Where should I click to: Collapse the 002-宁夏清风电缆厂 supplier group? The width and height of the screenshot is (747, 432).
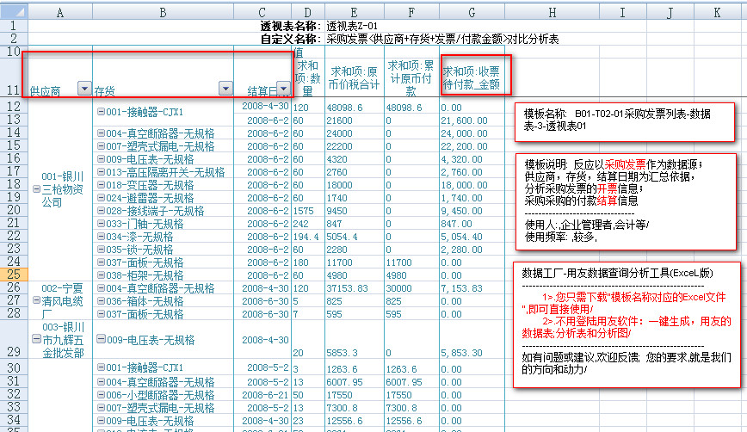[x=35, y=301]
